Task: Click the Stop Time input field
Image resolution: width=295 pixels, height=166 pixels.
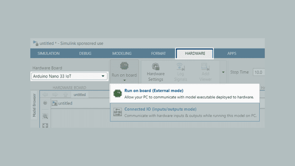Action: (259, 72)
